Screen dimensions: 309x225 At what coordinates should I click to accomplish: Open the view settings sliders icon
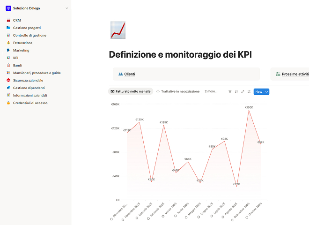coord(249,91)
